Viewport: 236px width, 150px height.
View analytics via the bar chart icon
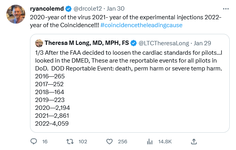coord(150,141)
